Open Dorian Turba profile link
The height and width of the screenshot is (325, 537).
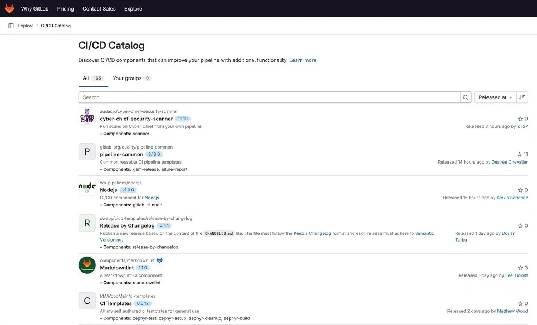click(485, 237)
